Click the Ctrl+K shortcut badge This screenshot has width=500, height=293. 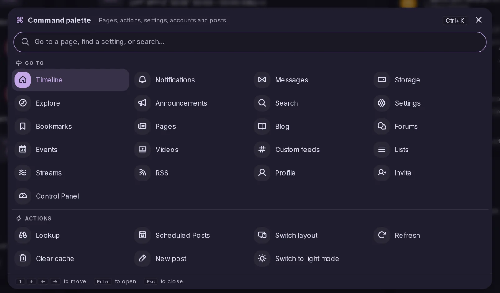pyautogui.click(x=455, y=21)
